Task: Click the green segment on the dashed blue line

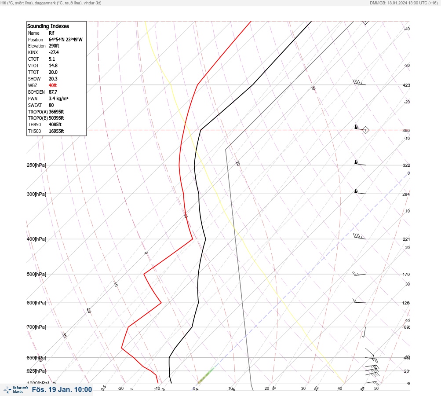Action: (x=206, y=375)
